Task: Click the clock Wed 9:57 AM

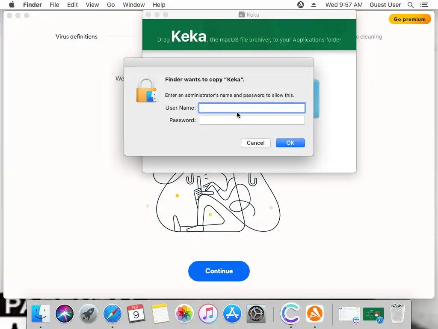Action: pyautogui.click(x=344, y=5)
